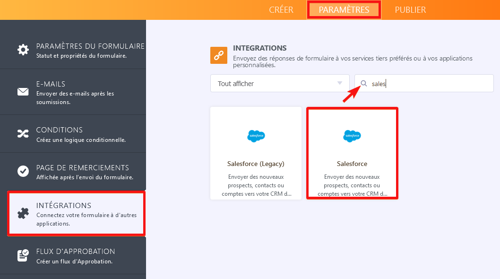Image resolution: width=500 pixels, height=279 pixels.
Task: Select INTÉGRATIONS in the sidebar
Action: tap(77, 214)
